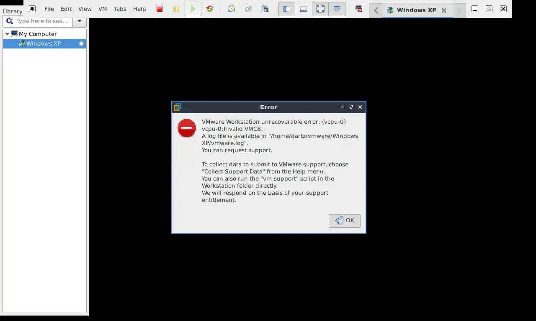
Task: Toggle the favorite star for Windows XP
Action: [81, 43]
